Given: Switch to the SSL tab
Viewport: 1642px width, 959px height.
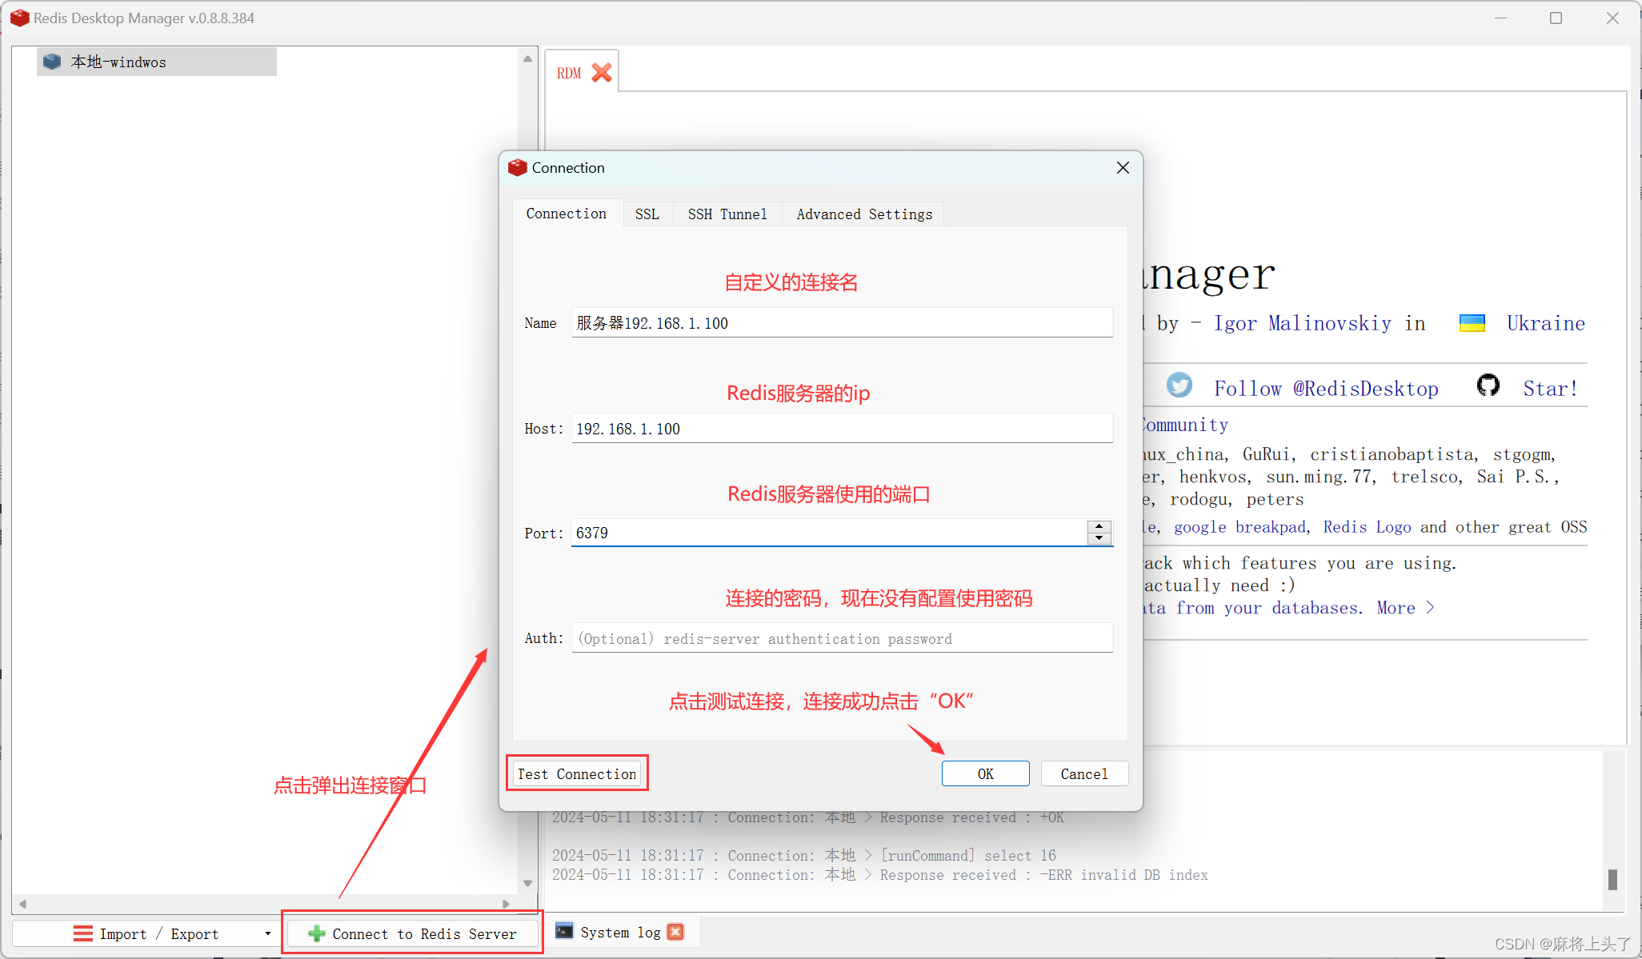Looking at the screenshot, I should point(647,214).
